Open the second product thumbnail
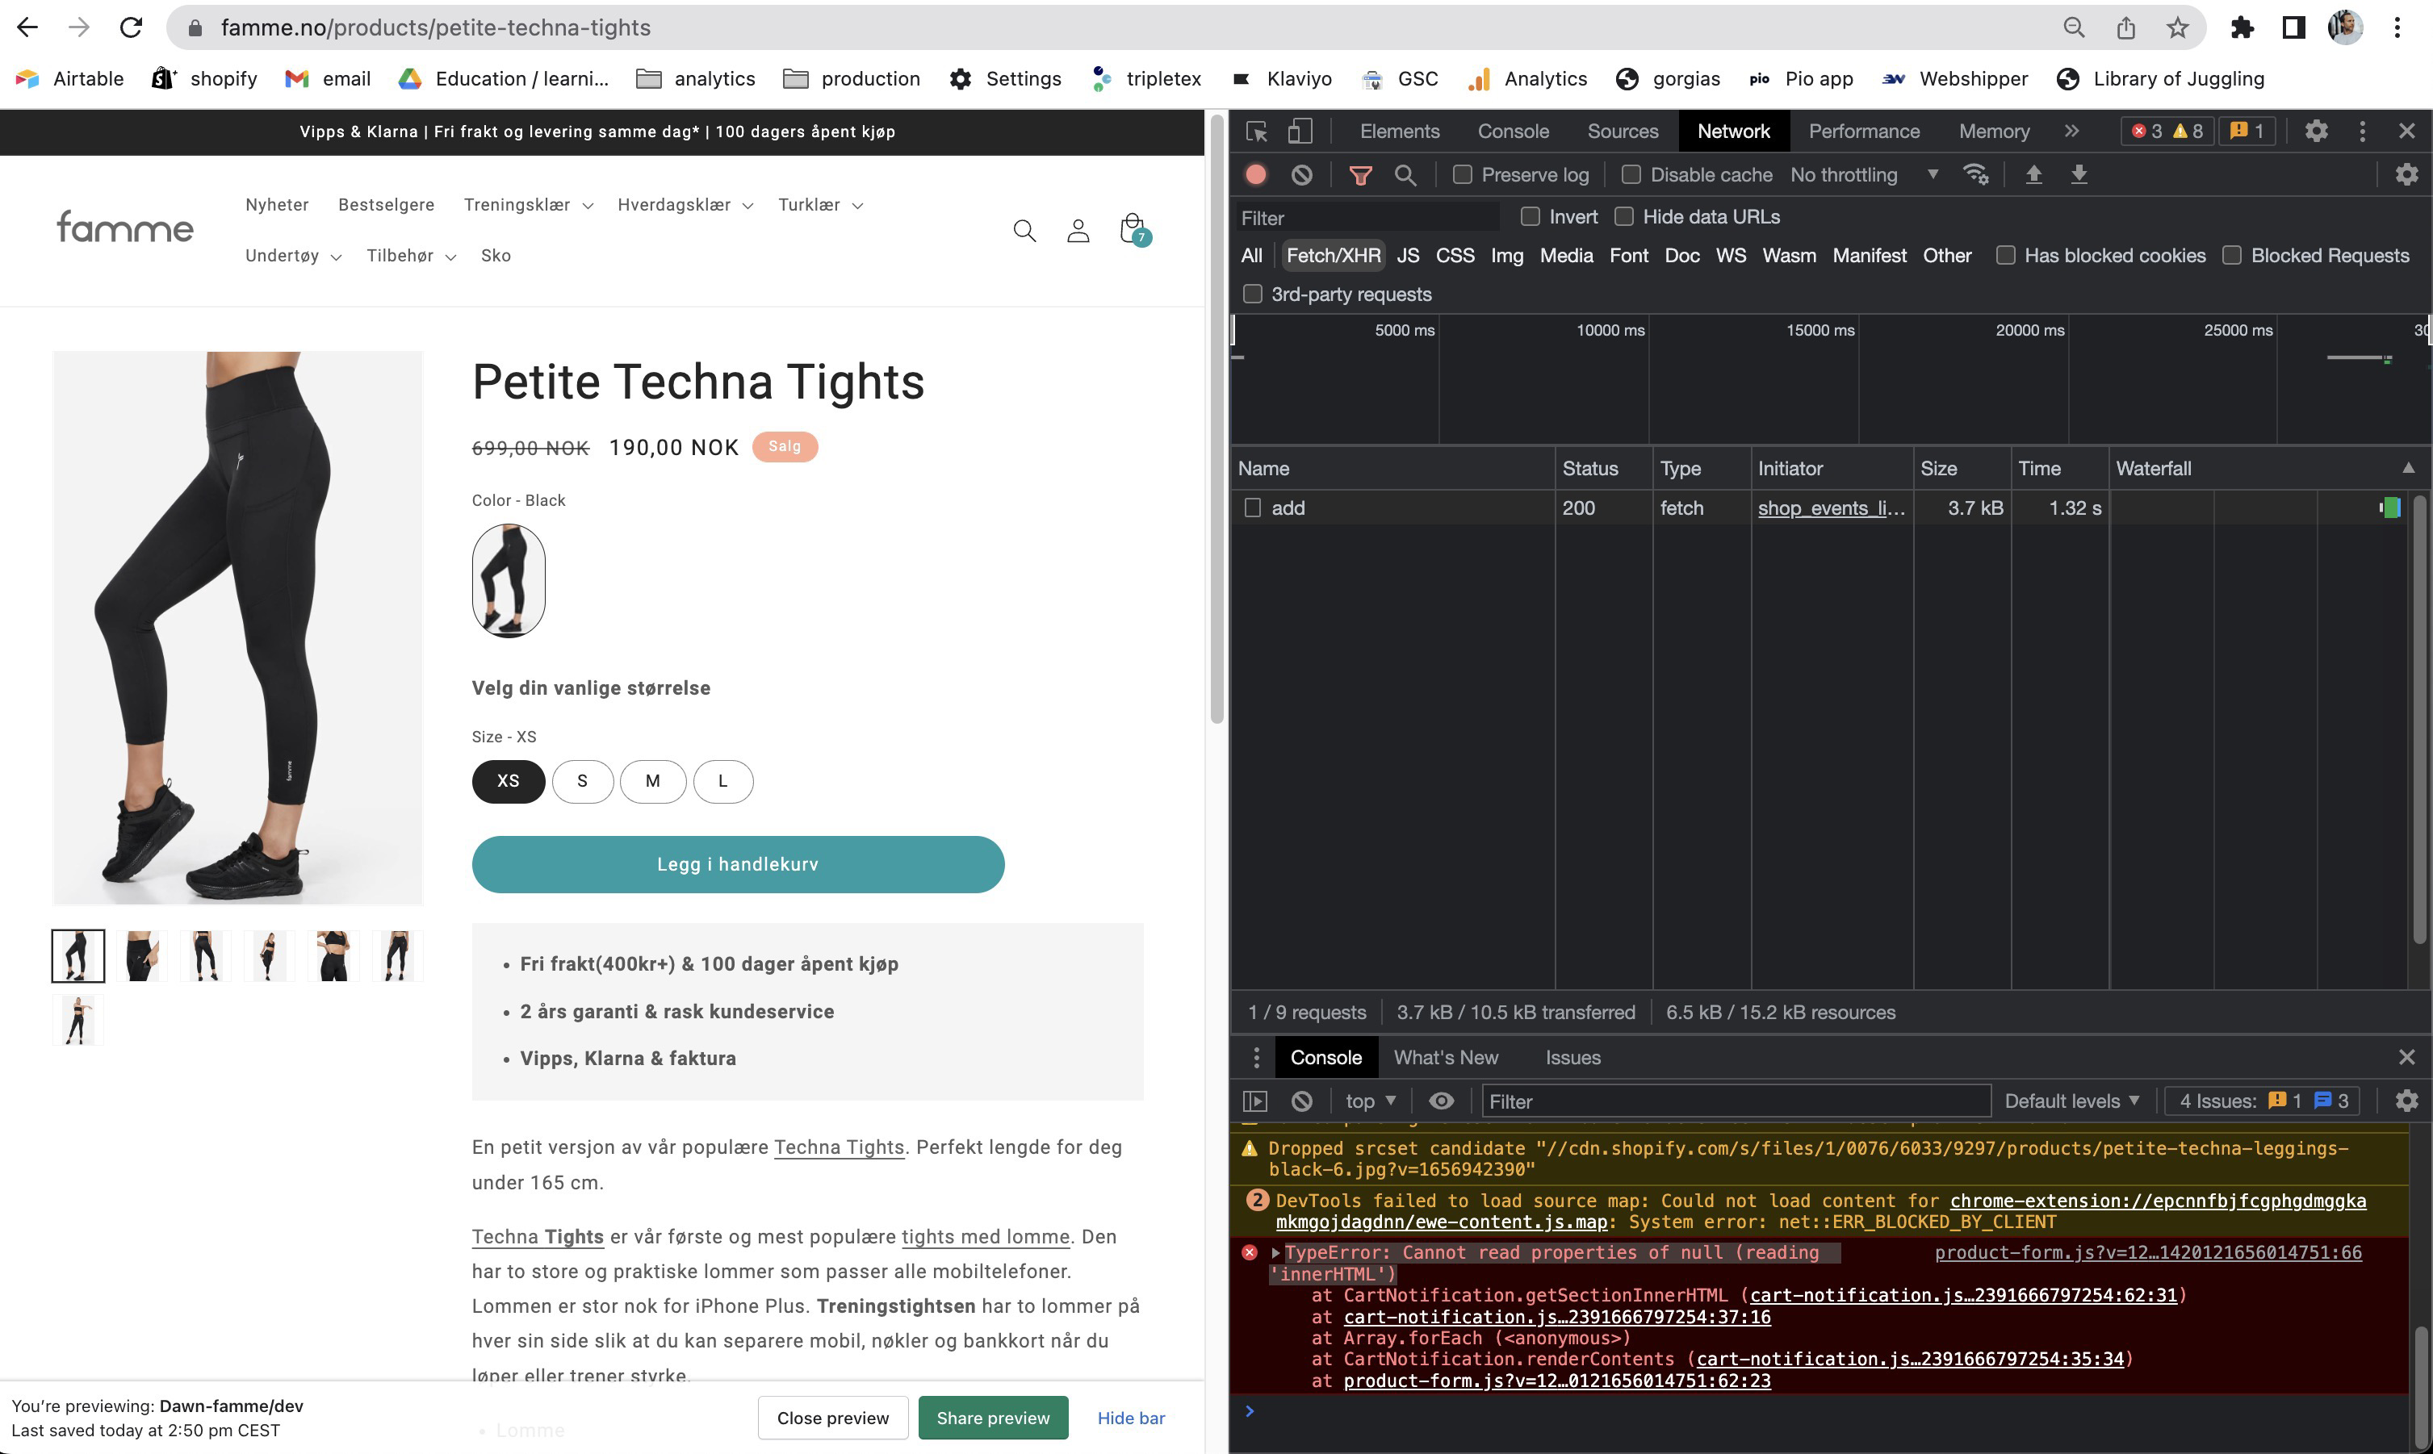Screen dimensions: 2433x1454 tap(141, 955)
